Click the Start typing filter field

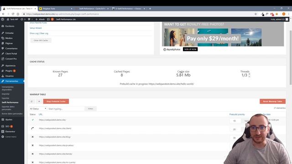coord(66,108)
